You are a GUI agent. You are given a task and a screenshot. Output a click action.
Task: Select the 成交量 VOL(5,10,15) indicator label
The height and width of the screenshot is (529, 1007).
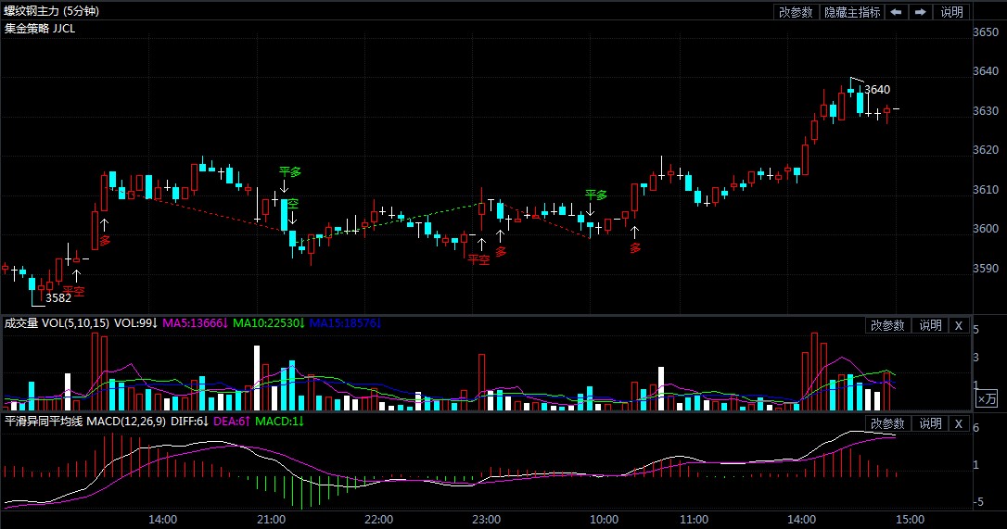tap(57, 323)
